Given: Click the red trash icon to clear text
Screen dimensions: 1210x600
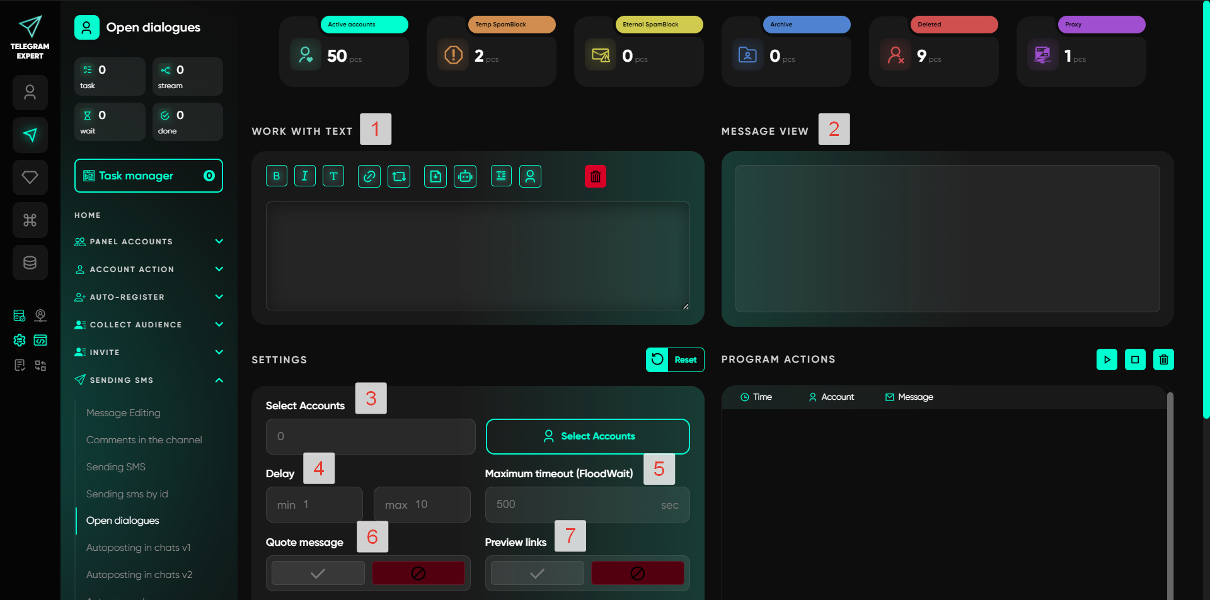Looking at the screenshot, I should click(x=595, y=177).
